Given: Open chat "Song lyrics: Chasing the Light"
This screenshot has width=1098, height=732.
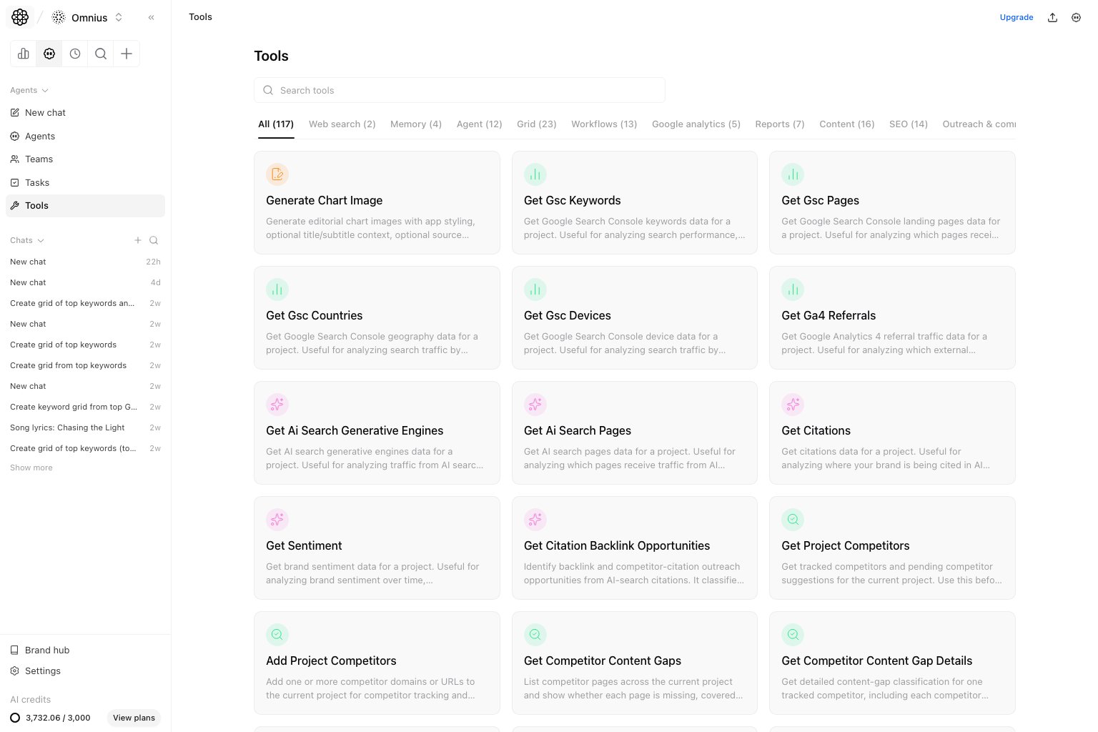Looking at the screenshot, I should (x=85, y=427).
